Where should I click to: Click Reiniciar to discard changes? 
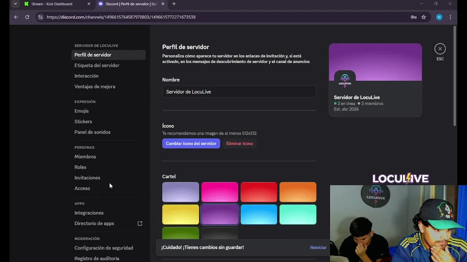pos(318,247)
